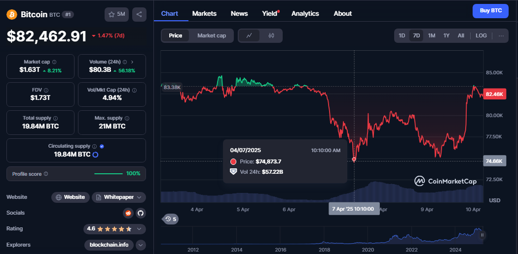
Task: Click the Circulating supply info icon
Action: click(94, 146)
